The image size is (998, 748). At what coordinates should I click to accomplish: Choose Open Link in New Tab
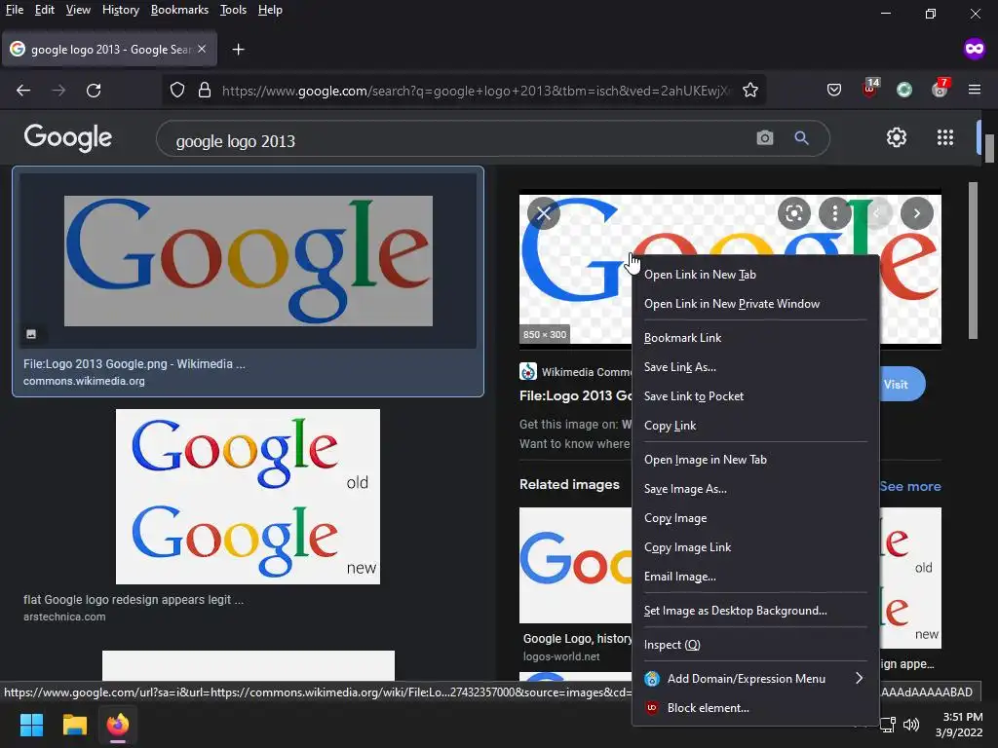[755, 274]
